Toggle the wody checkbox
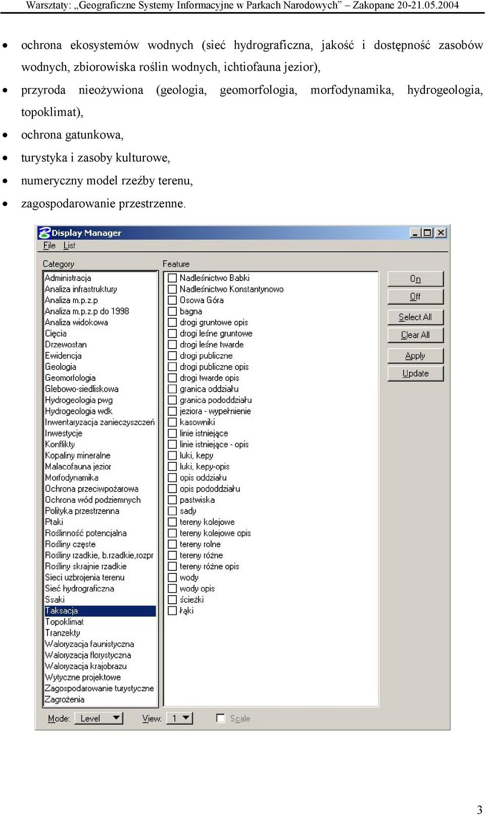Image resolution: width=485 pixels, height=815 pixels. point(172,578)
